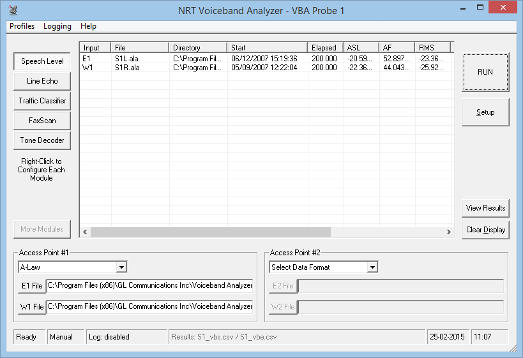Click the horizontal scrollbar right arrow
Image resolution: width=523 pixels, height=358 pixels.
(x=449, y=232)
